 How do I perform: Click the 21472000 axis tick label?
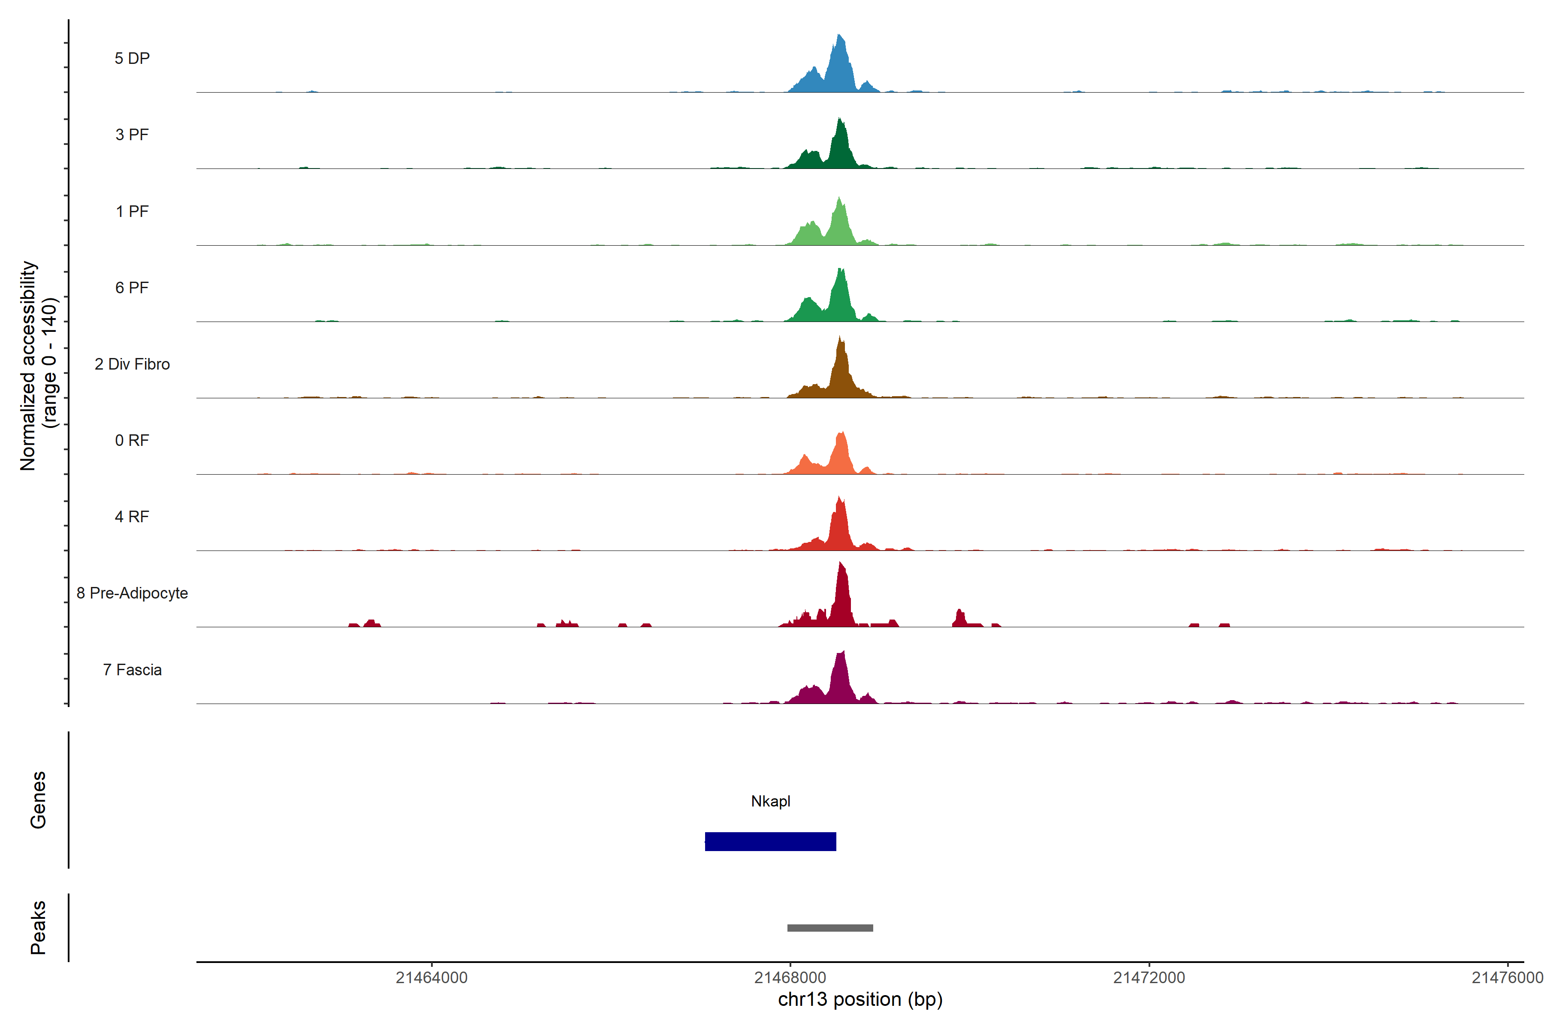pos(1149,978)
